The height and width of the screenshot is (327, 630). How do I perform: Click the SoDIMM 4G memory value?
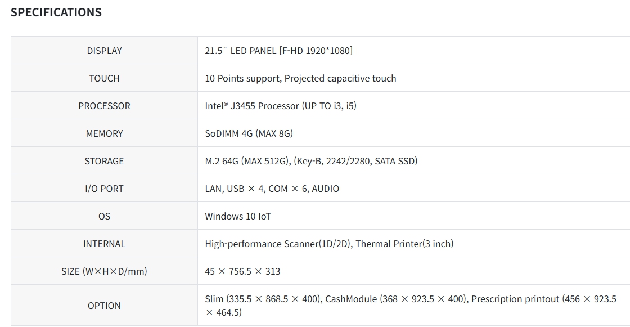coord(249,133)
